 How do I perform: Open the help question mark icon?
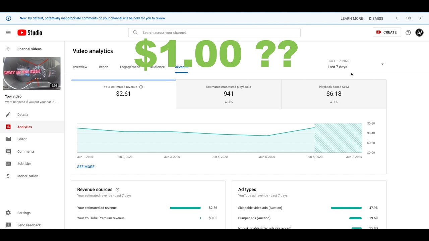[408, 32]
